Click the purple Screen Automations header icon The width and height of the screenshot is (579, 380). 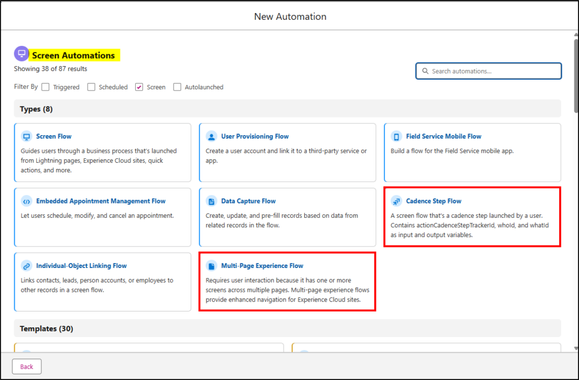pyautogui.click(x=21, y=54)
